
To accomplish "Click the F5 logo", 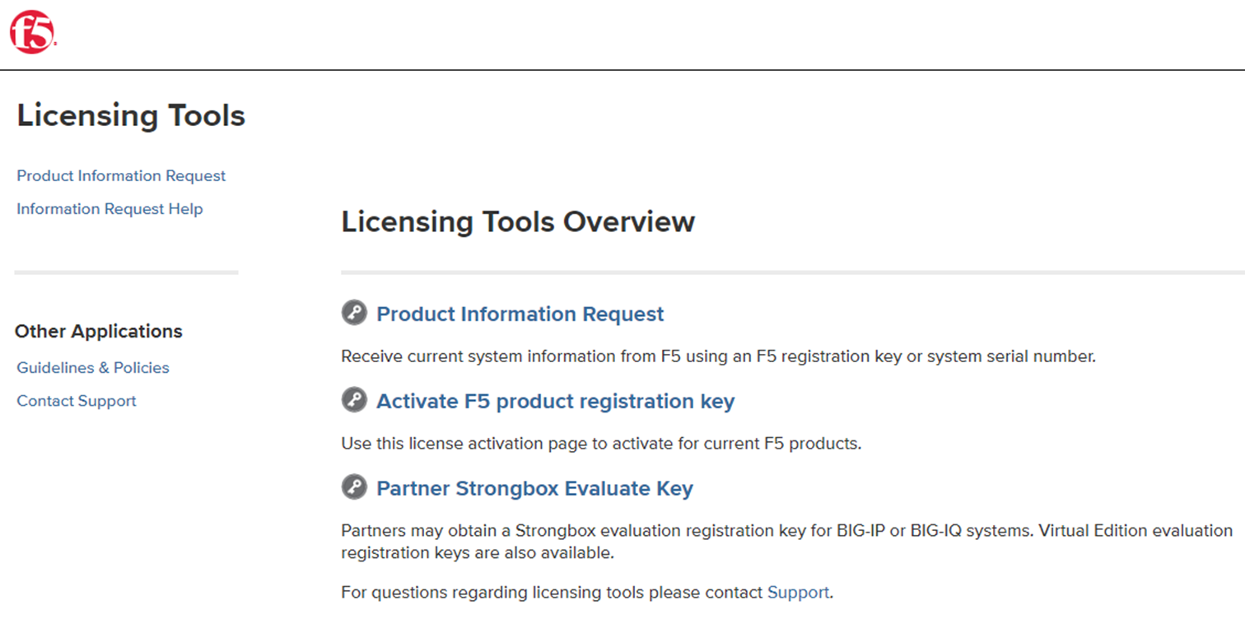I will (32, 33).
